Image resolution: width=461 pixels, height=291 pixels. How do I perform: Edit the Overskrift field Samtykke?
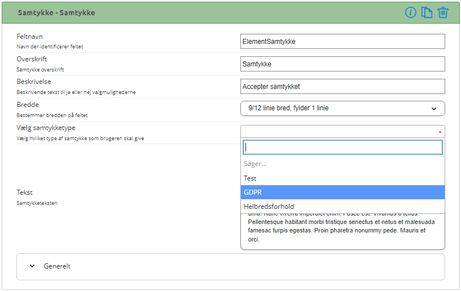coord(343,64)
